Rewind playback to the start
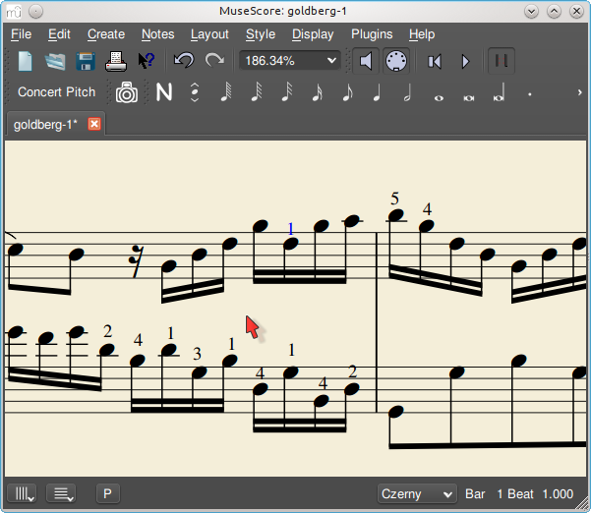Viewport: 591px width, 513px height. click(x=435, y=61)
